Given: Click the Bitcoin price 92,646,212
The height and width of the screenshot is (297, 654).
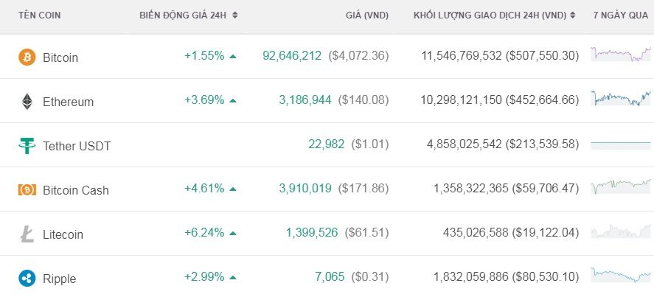Looking at the screenshot, I should point(292,56).
